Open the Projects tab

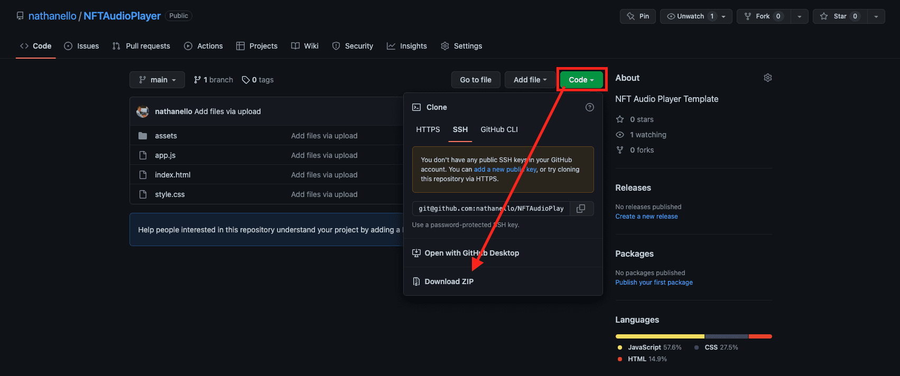pyautogui.click(x=257, y=46)
